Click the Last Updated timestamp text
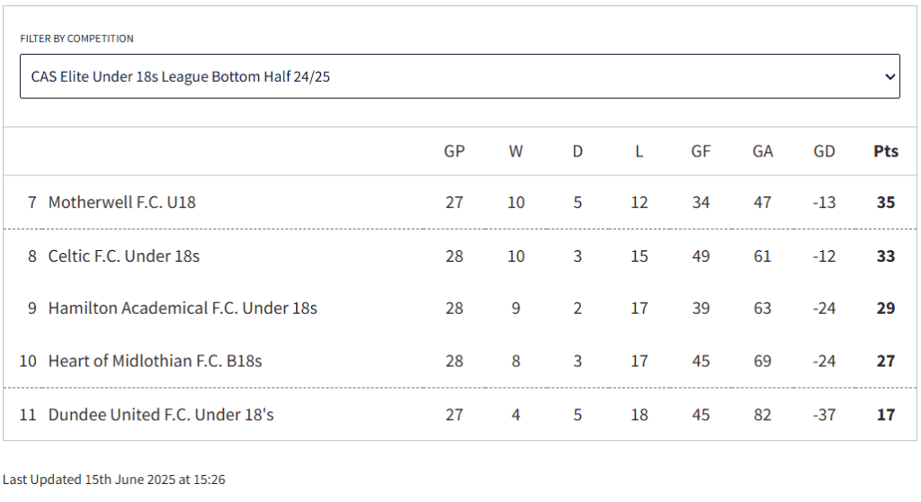The height and width of the screenshot is (502, 921). (114, 480)
